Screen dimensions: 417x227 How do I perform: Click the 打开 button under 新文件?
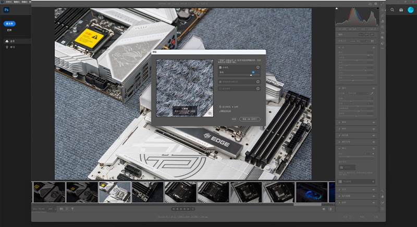click(9, 30)
